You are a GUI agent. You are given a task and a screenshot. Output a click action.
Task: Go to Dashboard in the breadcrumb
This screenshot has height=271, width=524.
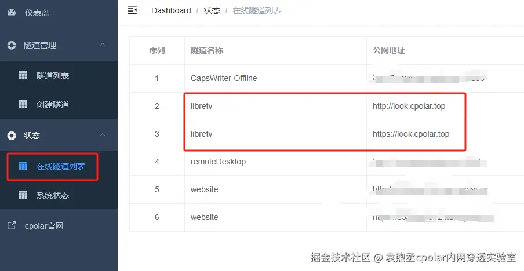(x=171, y=10)
